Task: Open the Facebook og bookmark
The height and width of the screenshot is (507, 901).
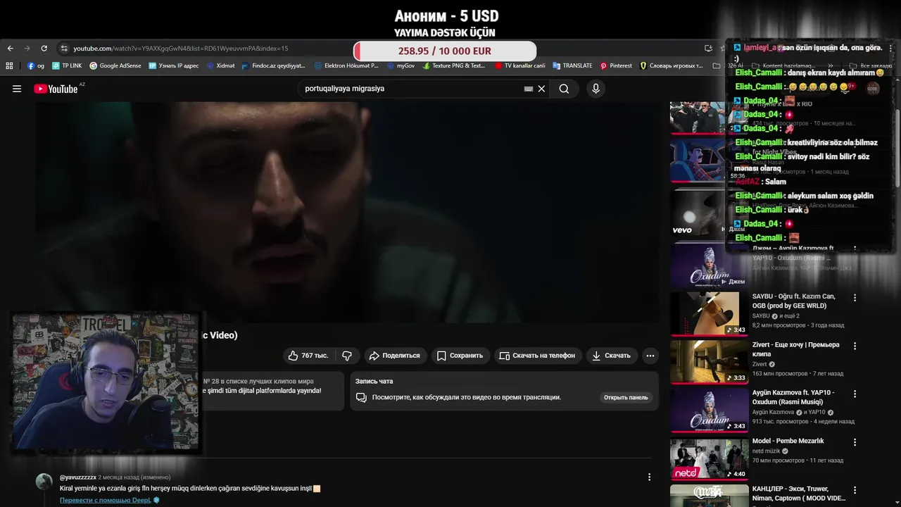Action: pos(36,65)
